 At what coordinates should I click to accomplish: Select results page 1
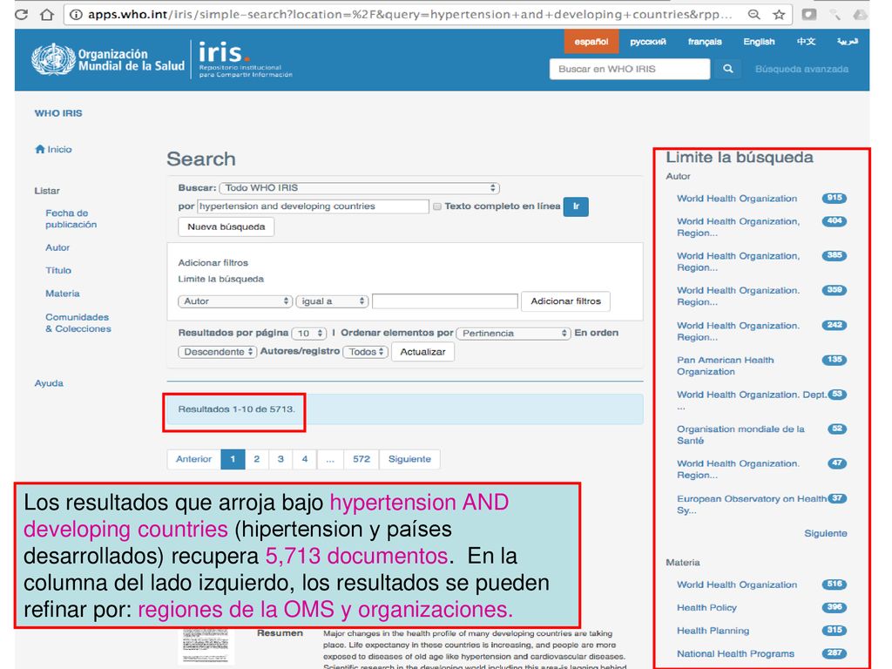[233, 459]
